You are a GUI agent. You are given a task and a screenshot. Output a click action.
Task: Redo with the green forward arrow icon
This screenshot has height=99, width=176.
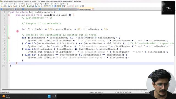coord(30,6)
